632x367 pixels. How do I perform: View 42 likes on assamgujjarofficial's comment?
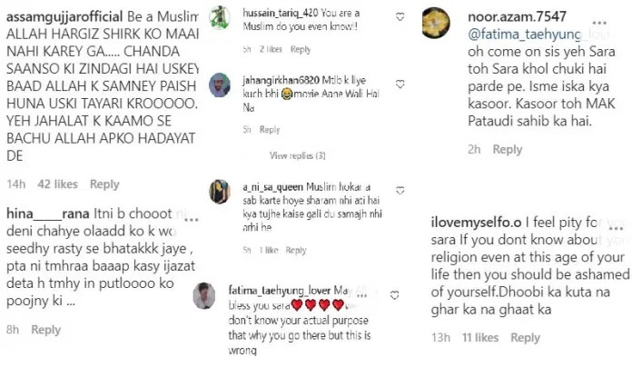[x=58, y=184]
